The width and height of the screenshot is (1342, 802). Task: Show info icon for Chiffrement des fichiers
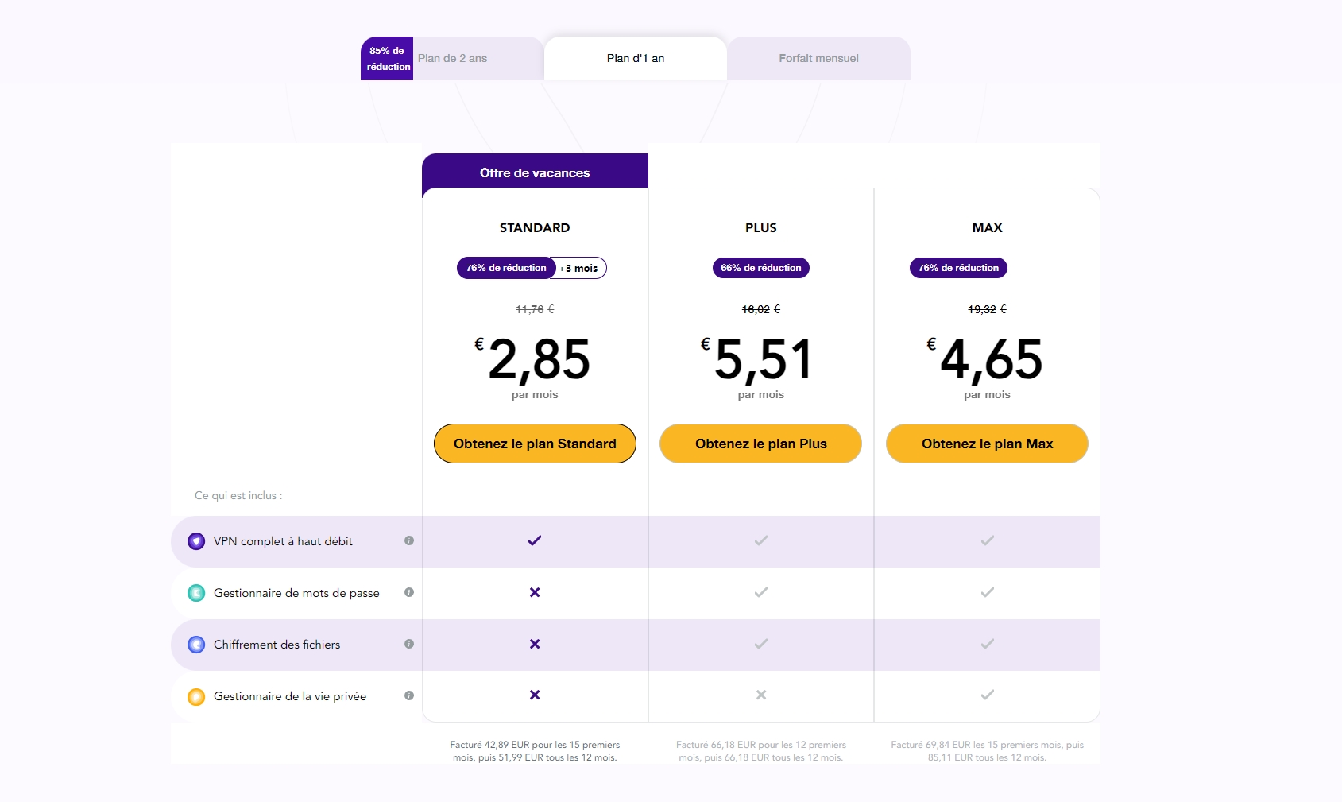click(x=409, y=644)
